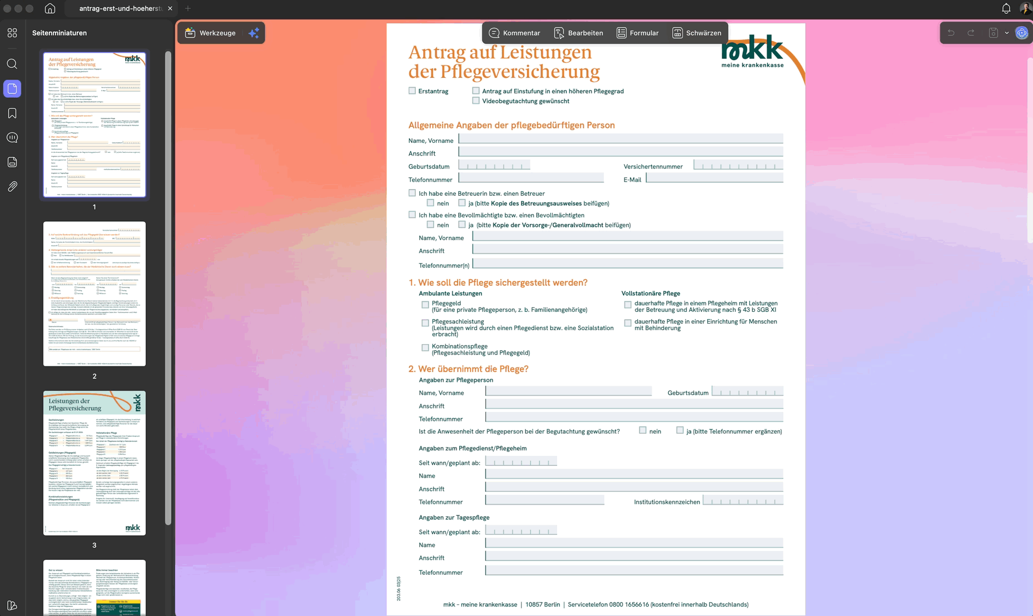Click Tagespflege Seit wann/geplant ab field
This screenshot has height=616, width=1033.
521,530
